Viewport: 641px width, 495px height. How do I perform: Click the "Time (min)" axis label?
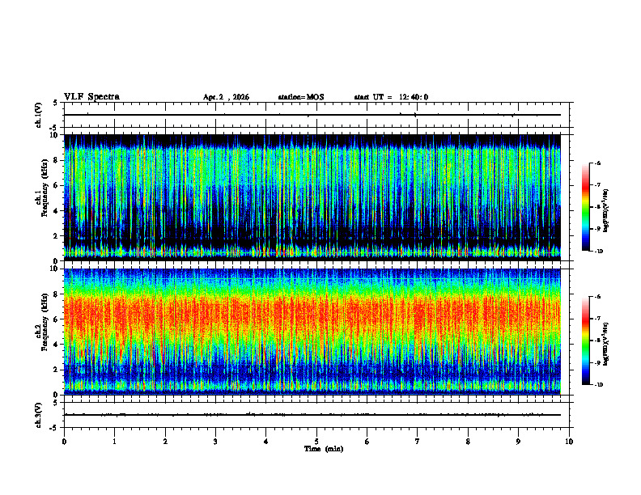pyautogui.click(x=324, y=449)
